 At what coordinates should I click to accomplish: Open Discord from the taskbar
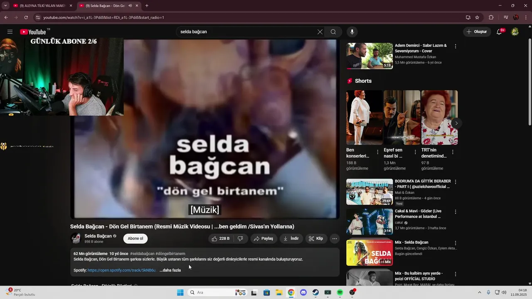click(x=303, y=292)
